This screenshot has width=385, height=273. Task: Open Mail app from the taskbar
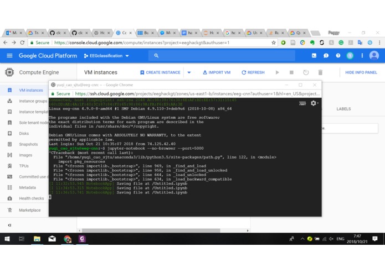coord(52,239)
